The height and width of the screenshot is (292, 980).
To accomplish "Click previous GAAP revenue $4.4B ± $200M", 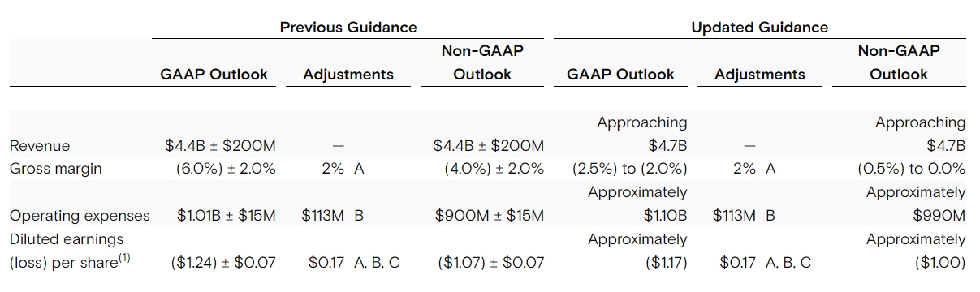I will 220,146.
